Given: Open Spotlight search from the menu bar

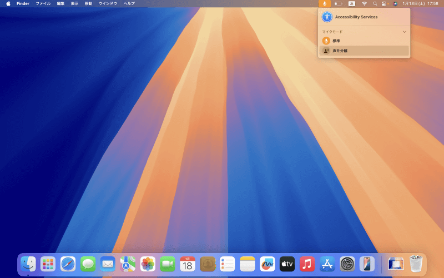Looking at the screenshot, I should coord(375,4).
